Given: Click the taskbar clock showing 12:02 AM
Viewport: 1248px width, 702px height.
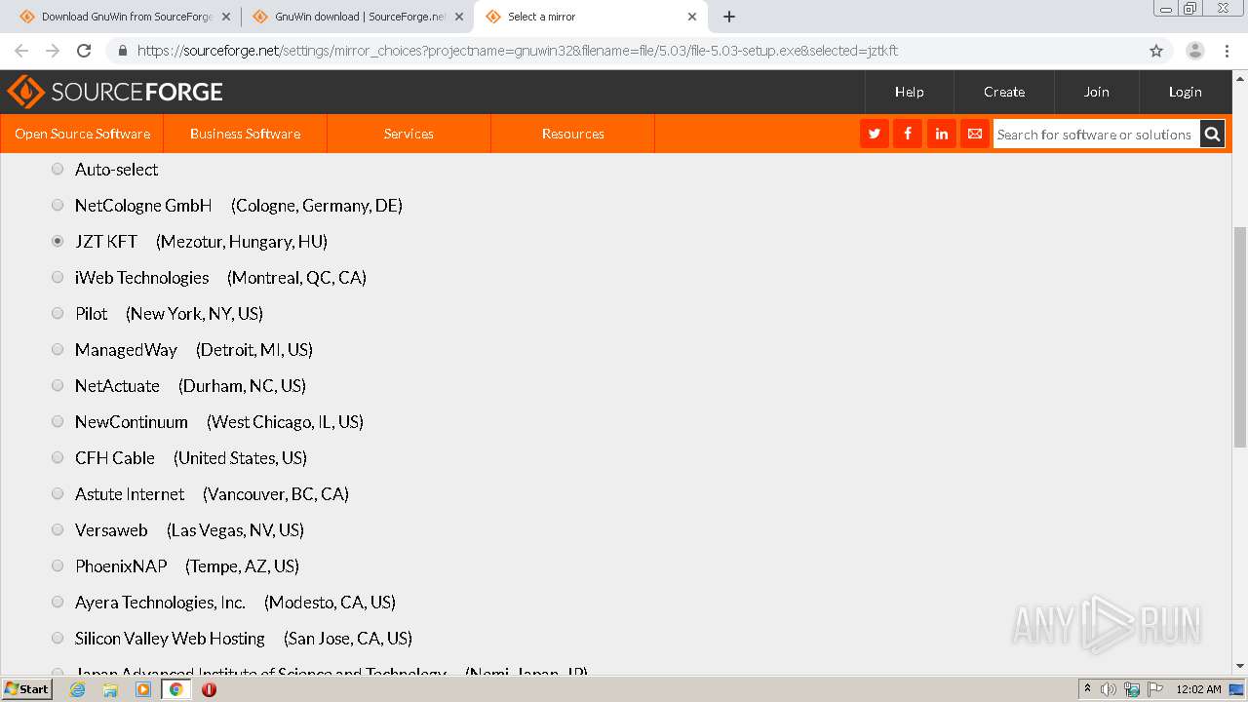Looking at the screenshot, I should point(1198,689).
